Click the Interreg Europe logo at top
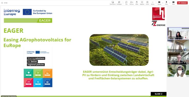Screen dimensions: 189x97 (x=12, y=12)
